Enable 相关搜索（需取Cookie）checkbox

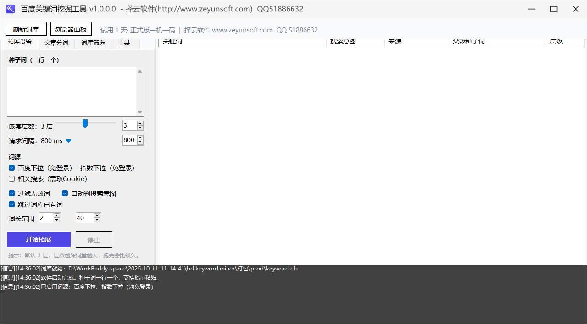[x=12, y=179]
